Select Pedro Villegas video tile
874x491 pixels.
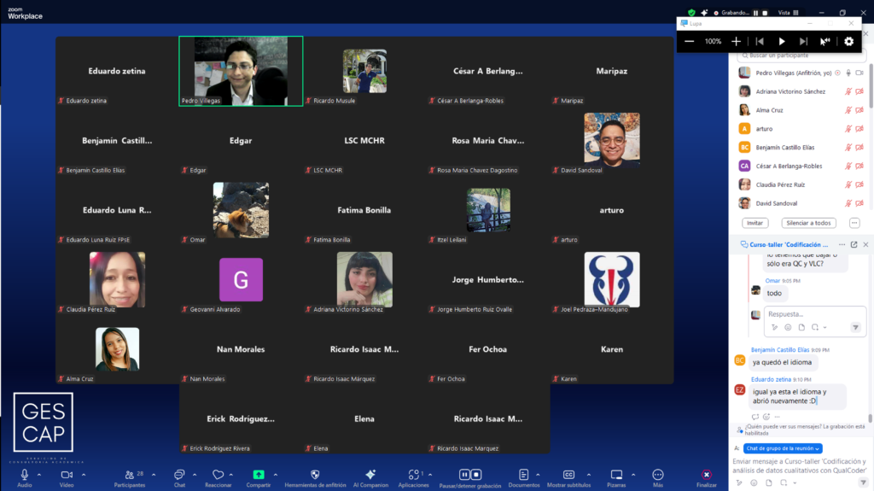241,71
